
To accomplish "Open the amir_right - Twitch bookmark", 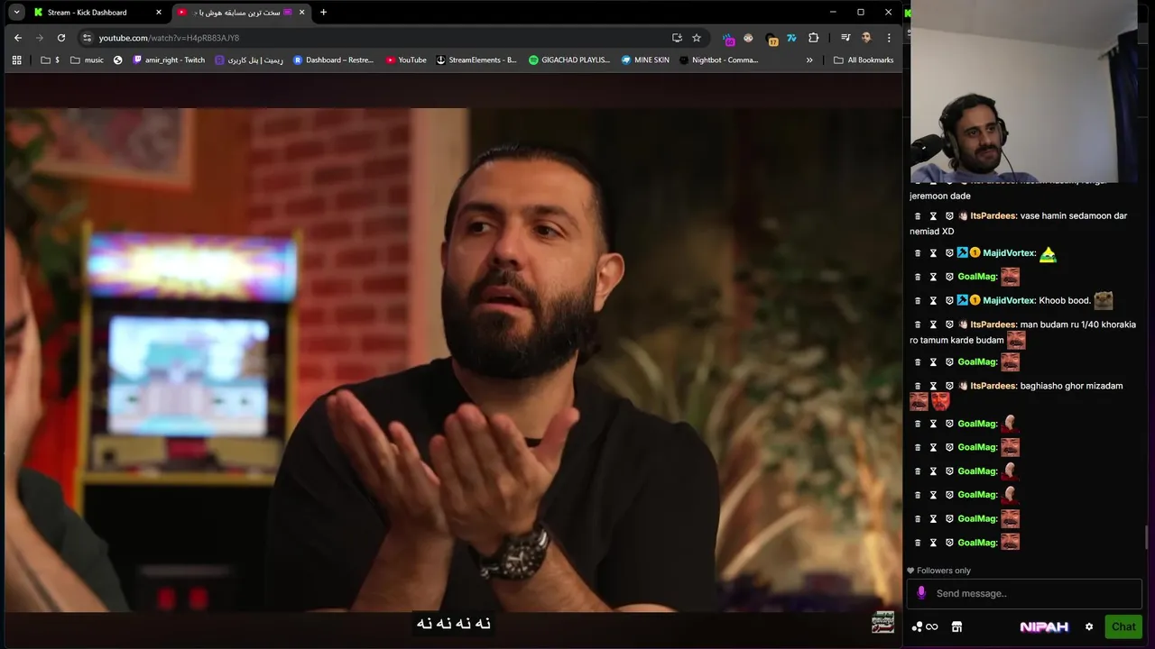I will coord(169,59).
